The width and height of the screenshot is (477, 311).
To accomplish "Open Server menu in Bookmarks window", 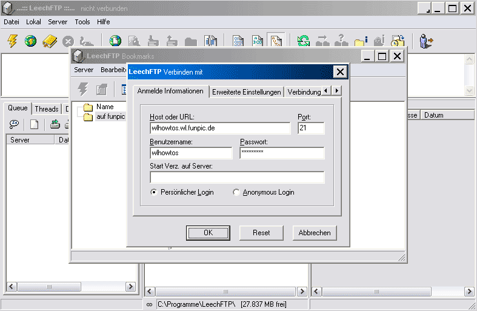I will (x=84, y=70).
